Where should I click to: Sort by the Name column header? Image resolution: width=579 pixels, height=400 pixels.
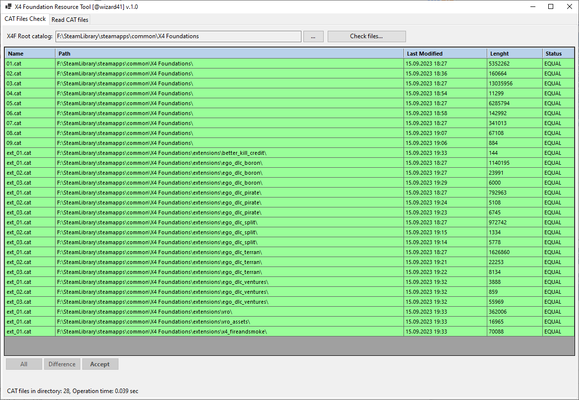click(30, 54)
